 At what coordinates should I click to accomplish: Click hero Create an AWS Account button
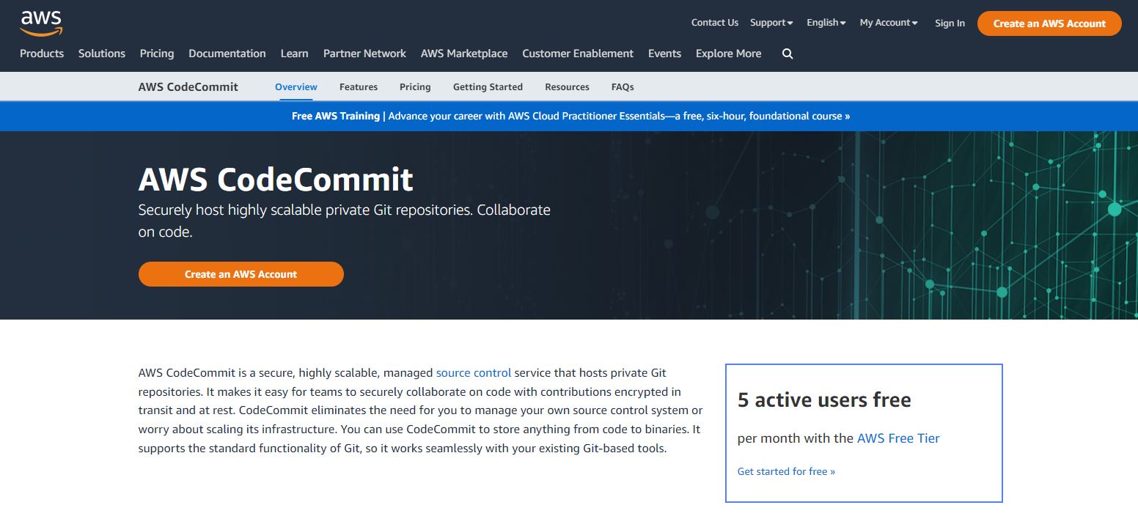tap(241, 274)
